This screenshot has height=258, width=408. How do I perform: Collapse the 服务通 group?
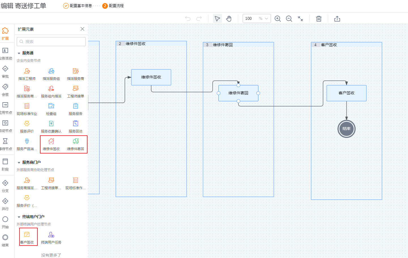pyautogui.click(x=19, y=53)
